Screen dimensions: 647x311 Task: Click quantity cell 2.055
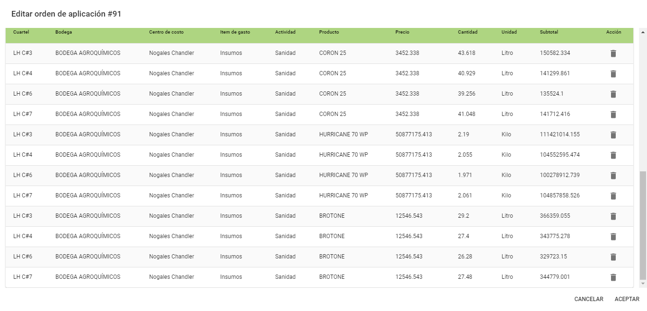[x=465, y=155]
